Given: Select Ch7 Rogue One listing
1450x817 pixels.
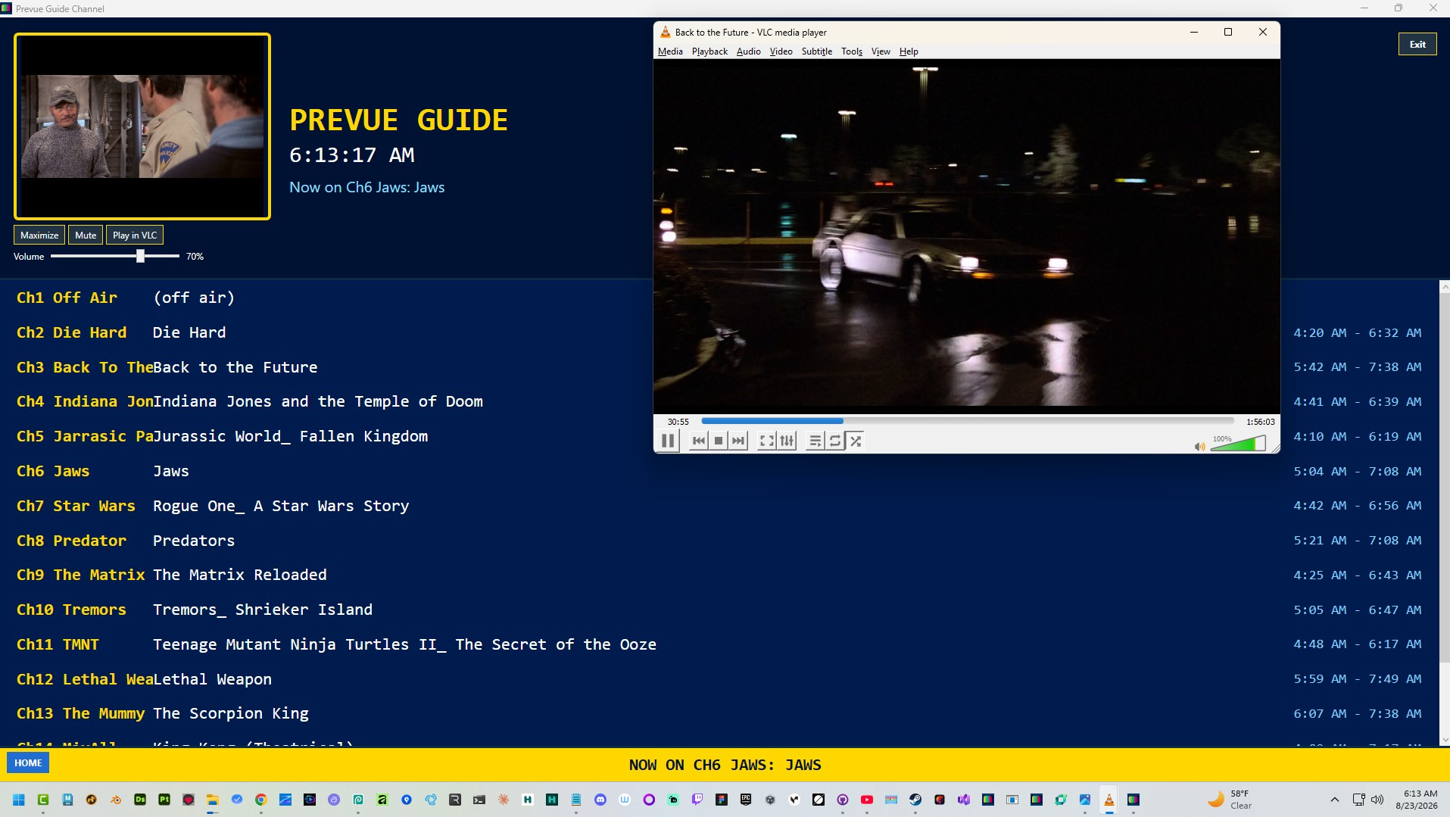Looking at the screenshot, I should click(719, 506).
